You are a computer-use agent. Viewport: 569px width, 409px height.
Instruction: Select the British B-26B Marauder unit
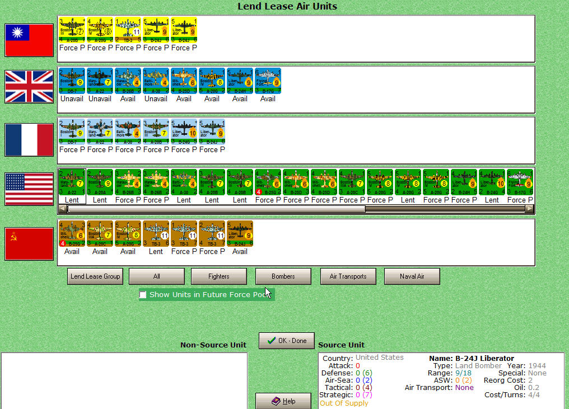tap(128, 81)
